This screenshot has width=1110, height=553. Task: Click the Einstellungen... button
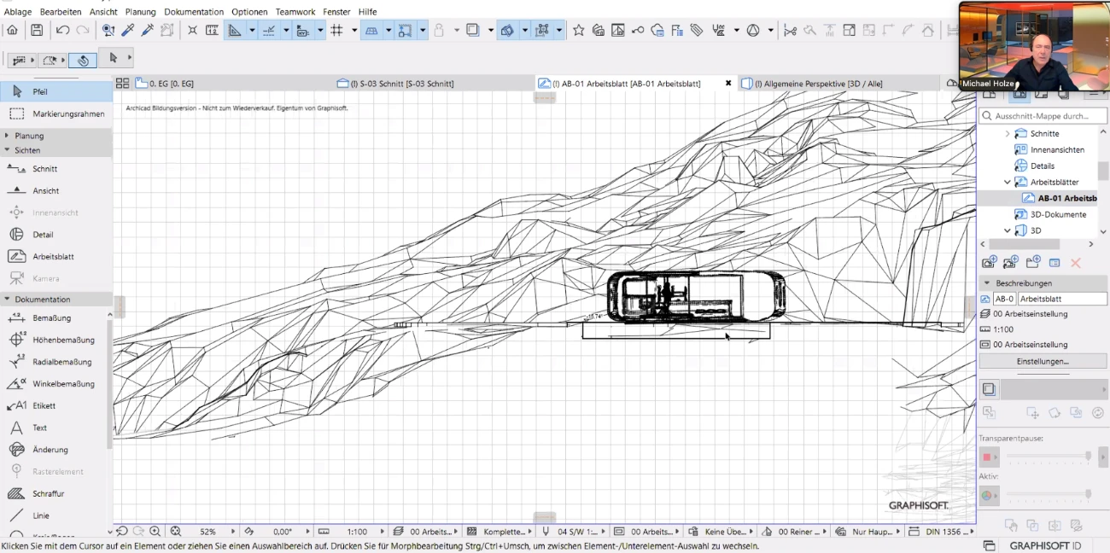click(x=1042, y=361)
